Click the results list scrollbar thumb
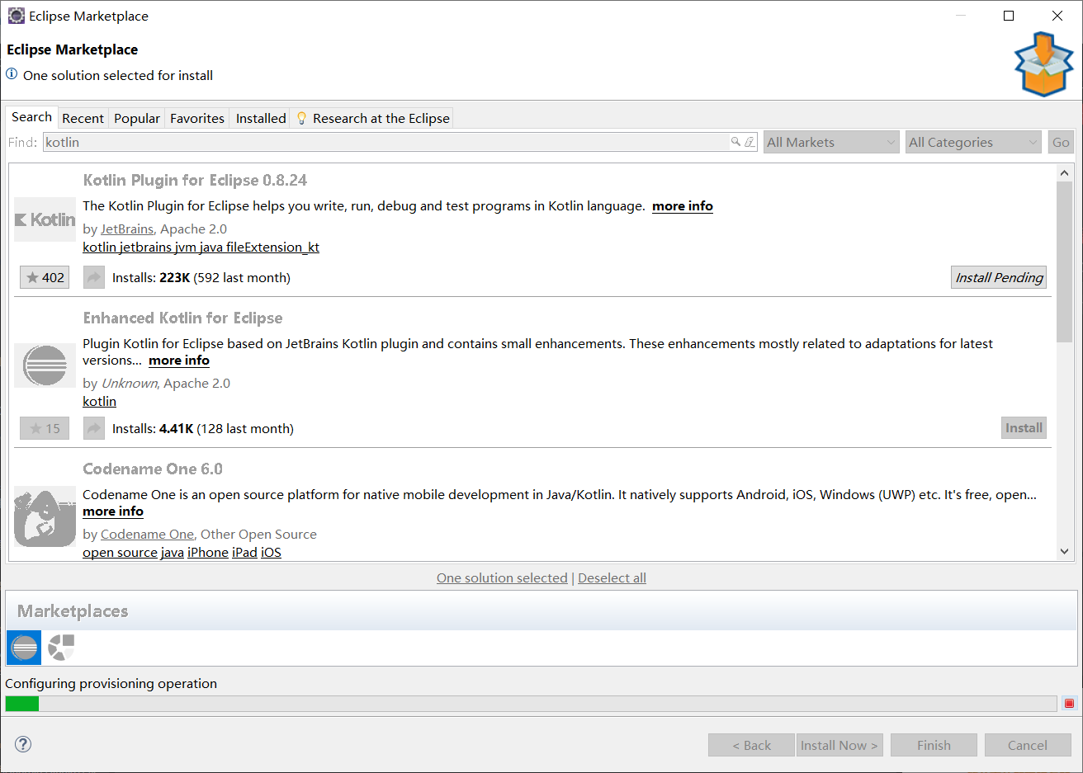This screenshot has height=773, width=1083. [x=1064, y=262]
